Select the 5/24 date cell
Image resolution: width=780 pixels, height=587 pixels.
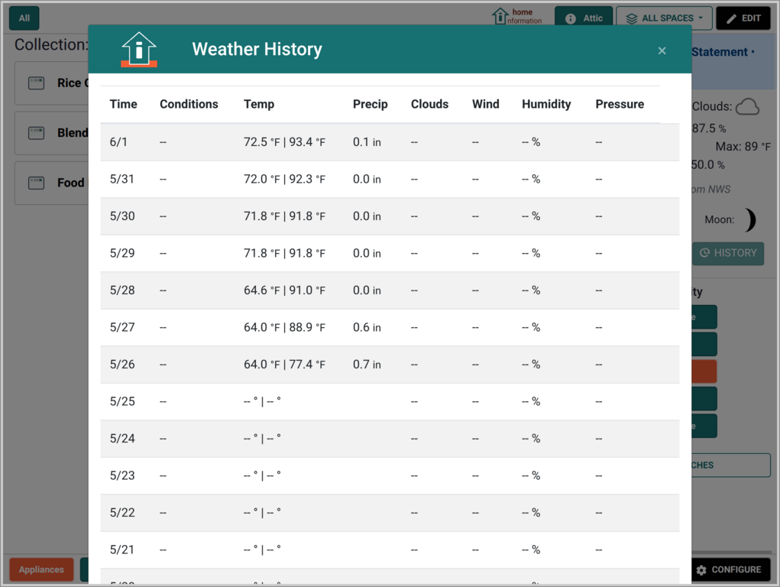[x=122, y=439]
